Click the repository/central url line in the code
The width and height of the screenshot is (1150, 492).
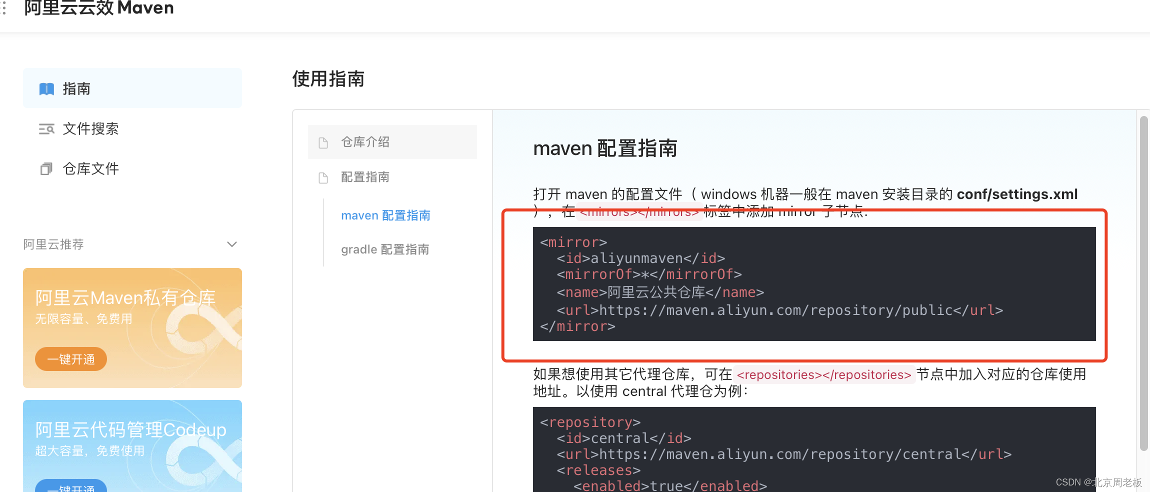(784, 454)
